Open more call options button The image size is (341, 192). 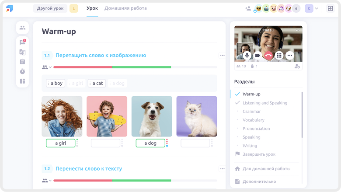pos(290,56)
